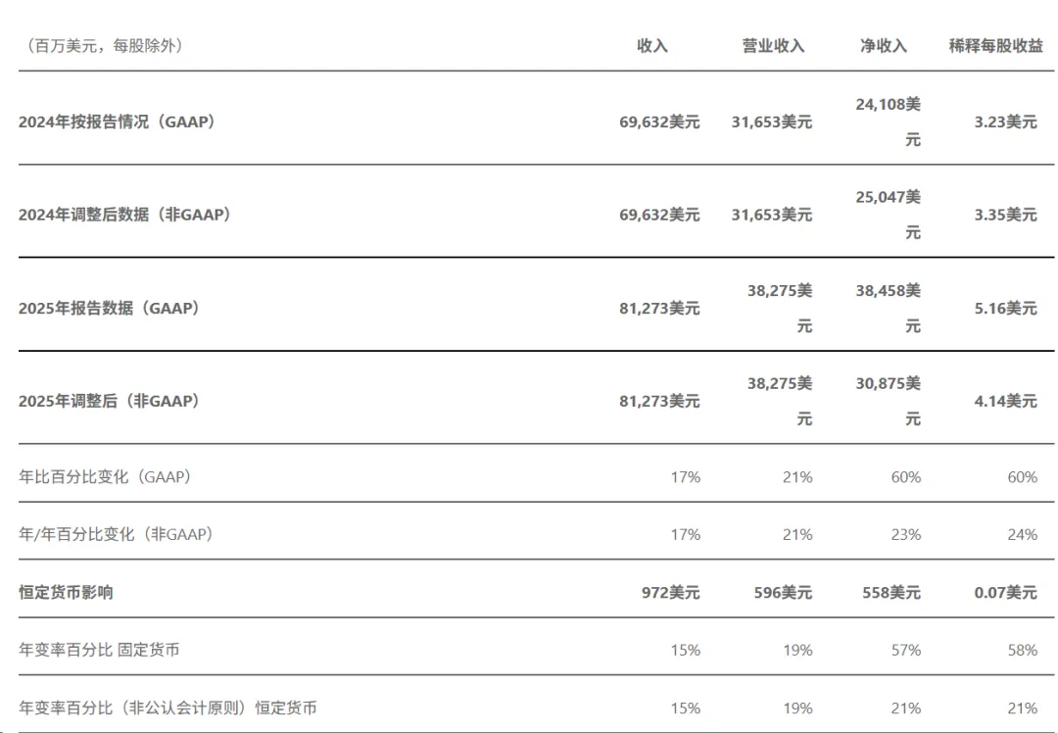Click the 稀释每股收益 column header
Screen dimensions: 1058x733
[996, 46]
